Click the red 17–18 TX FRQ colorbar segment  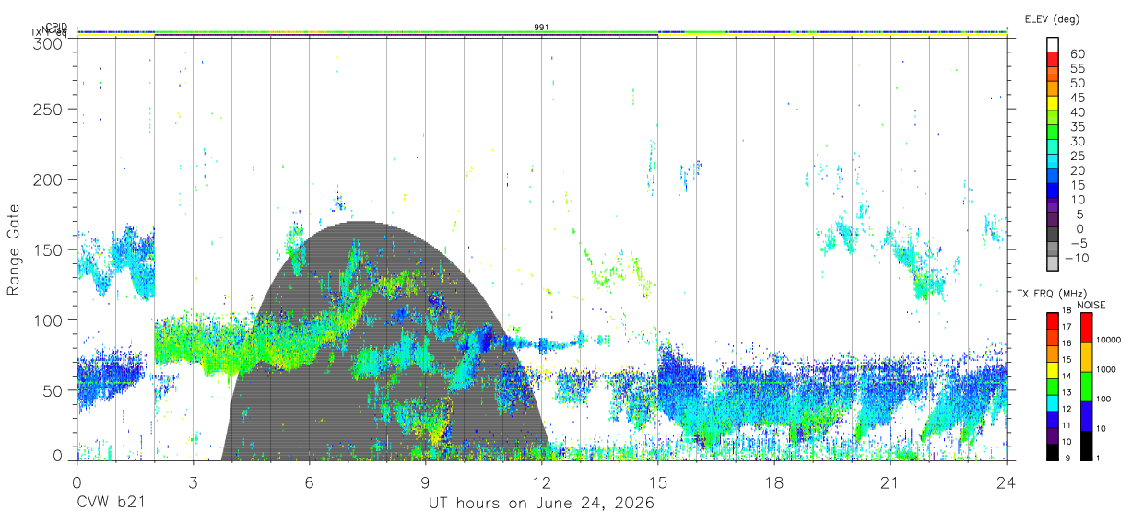(x=1053, y=320)
